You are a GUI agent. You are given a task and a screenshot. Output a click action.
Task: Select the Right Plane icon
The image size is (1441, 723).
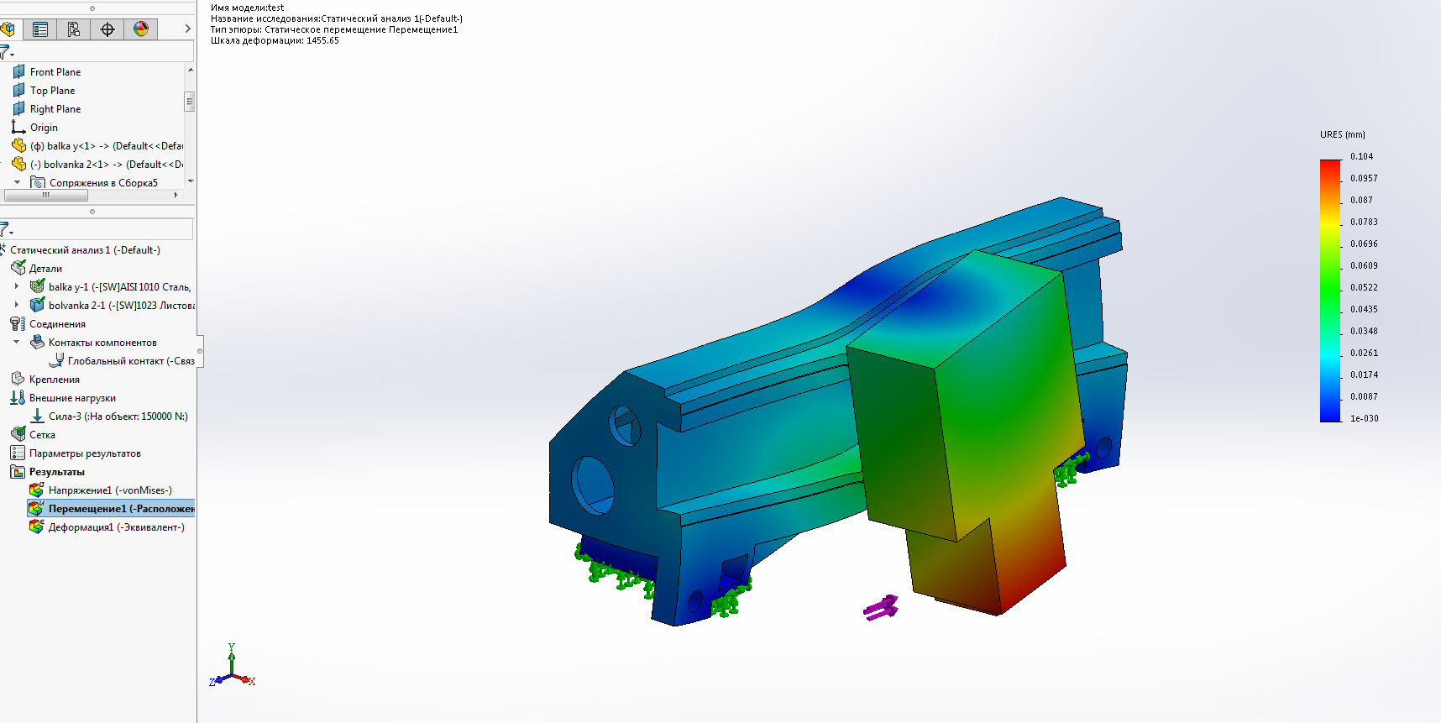(x=18, y=108)
